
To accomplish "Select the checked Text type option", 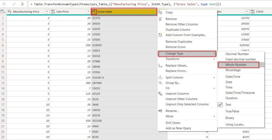I will click(x=228, y=105).
